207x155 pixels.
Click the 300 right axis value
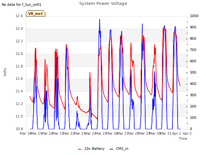193,95
